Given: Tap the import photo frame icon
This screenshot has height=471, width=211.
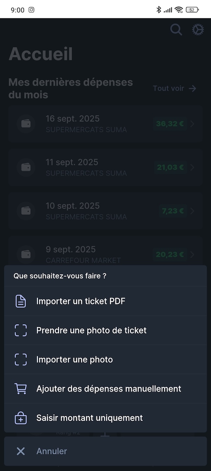Looking at the screenshot, I should tap(21, 359).
